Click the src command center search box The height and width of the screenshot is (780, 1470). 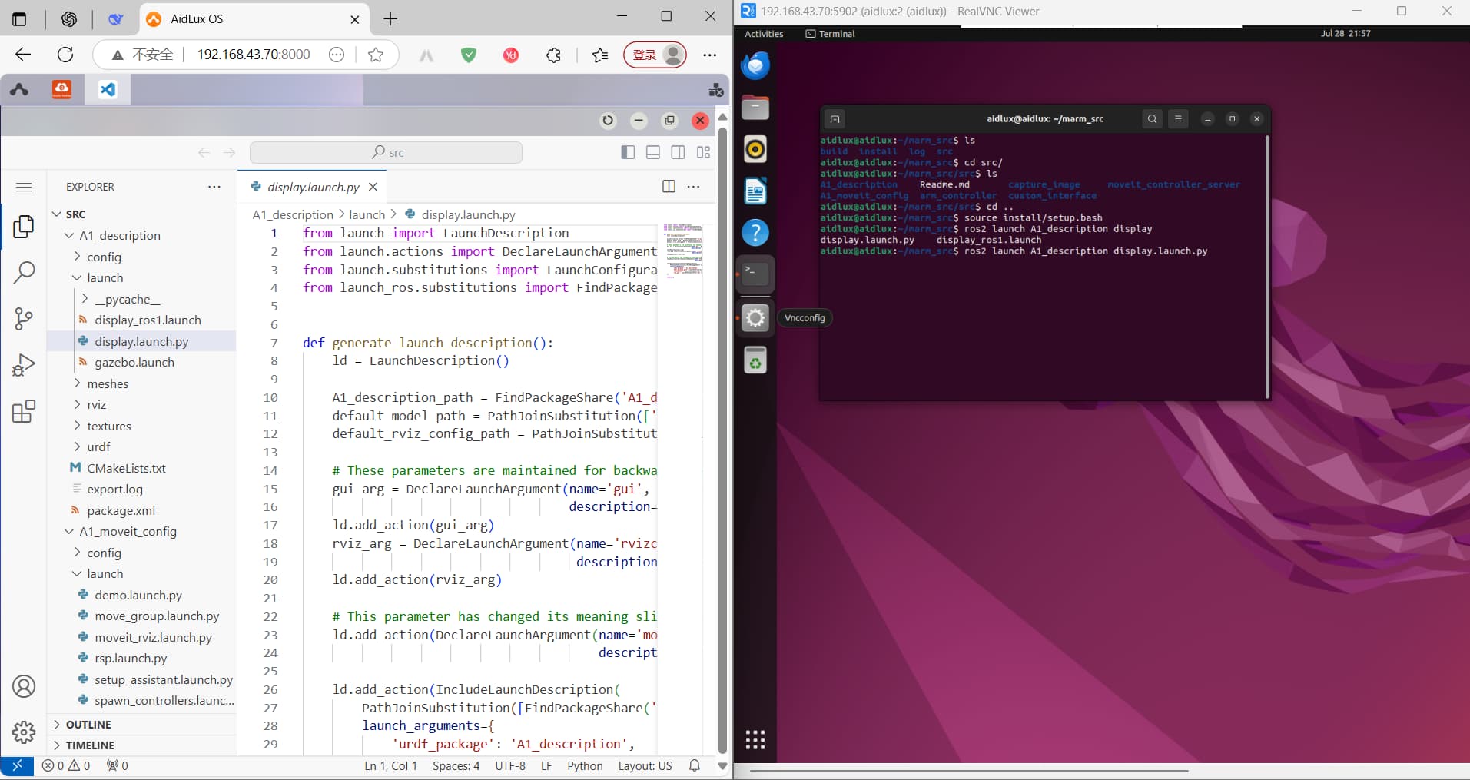coord(387,152)
